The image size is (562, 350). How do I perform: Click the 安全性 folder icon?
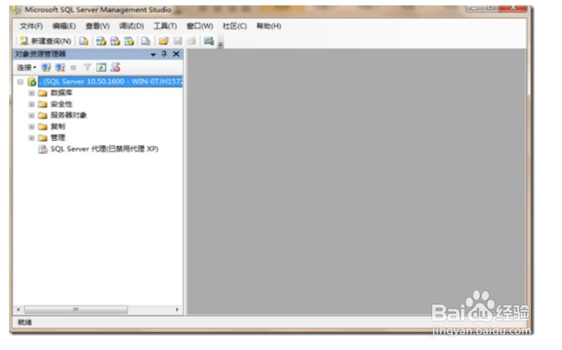[x=43, y=104]
